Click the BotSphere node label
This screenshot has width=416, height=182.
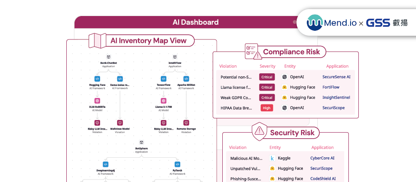[x=141, y=149]
